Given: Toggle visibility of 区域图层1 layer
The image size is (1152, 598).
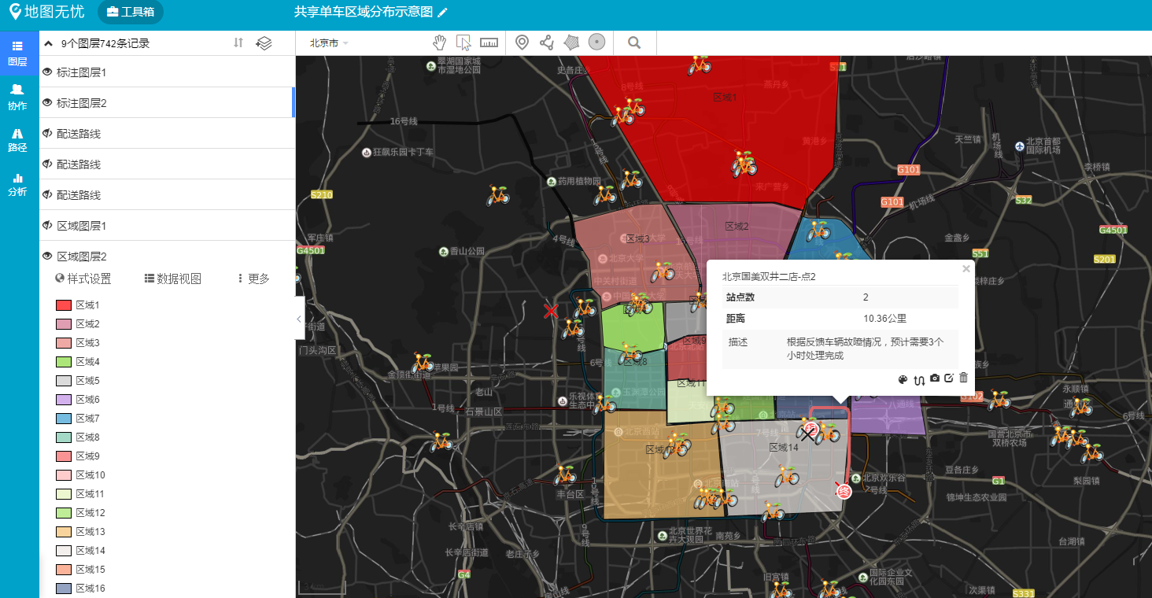Looking at the screenshot, I should point(46,225).
